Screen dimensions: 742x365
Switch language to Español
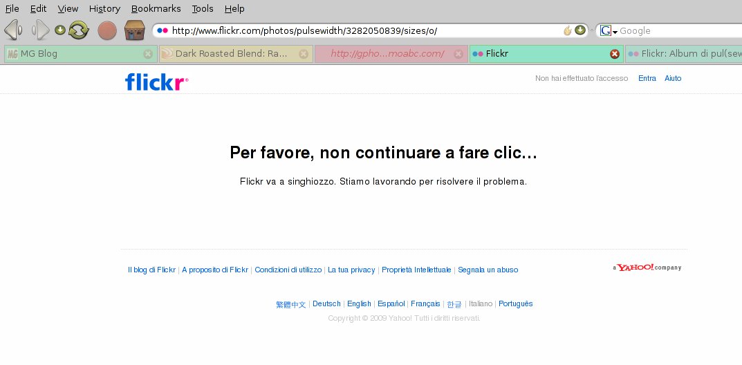[x=391, y=304]
